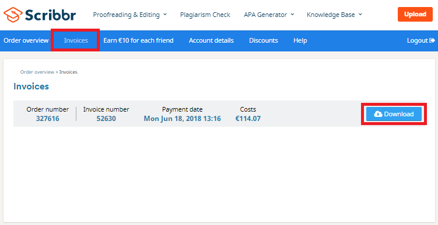This screenshot has width=438, height=225.
Task: Click the Costs column label
Action: coord(248,109)
